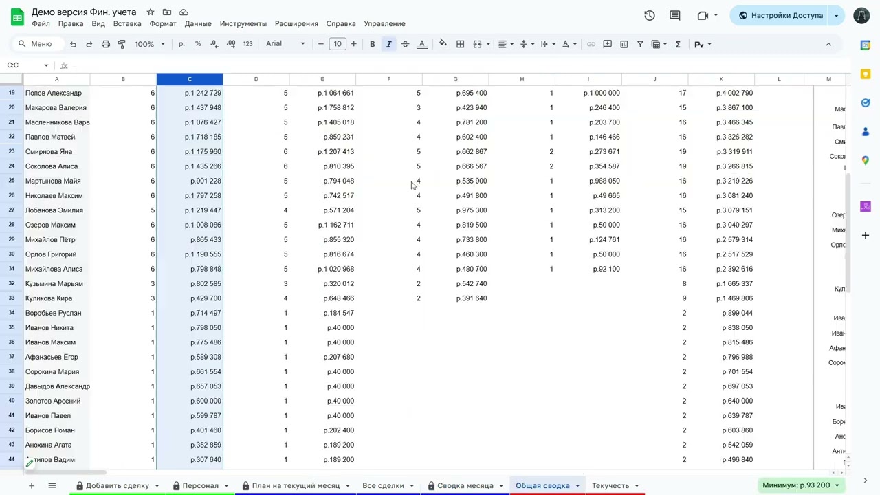880x495 pixels.
Task: Switch to Добавить сделку sheet tab
Action: pyautogui.click(x=118, y=485)
